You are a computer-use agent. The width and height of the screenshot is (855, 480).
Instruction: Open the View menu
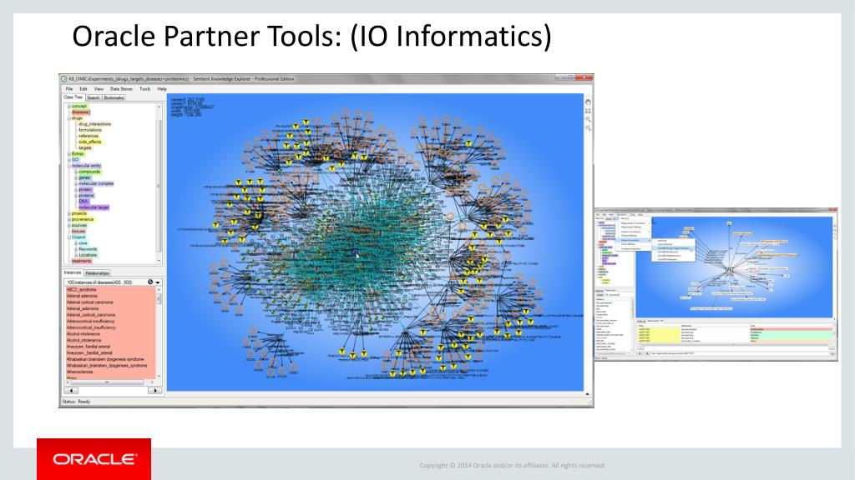point(99,88)
